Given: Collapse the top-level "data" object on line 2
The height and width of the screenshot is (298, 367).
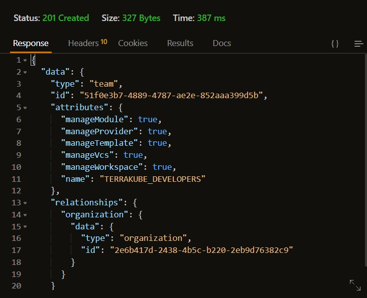Looking at the screenshot, I should [25, 72].
